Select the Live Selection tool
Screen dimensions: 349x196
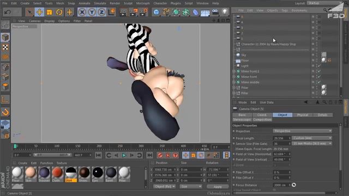point(29,12)
